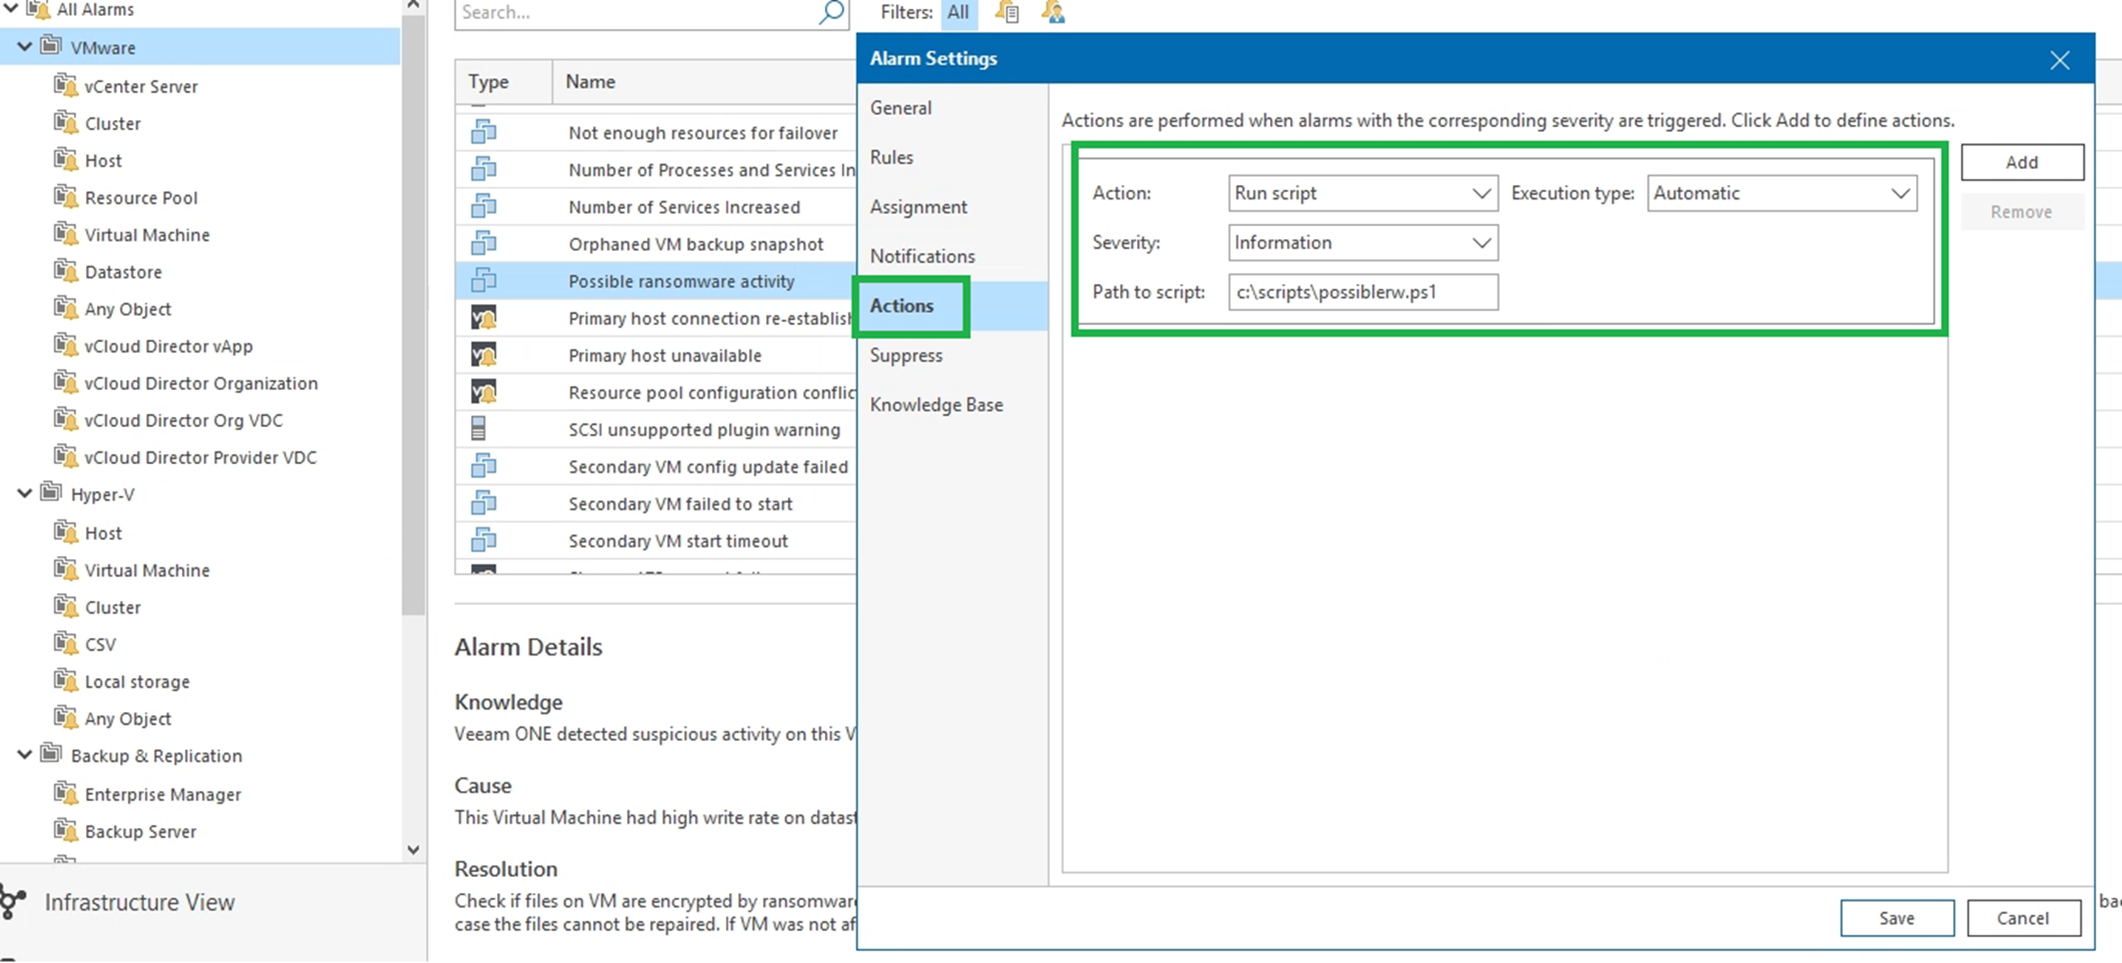The width and height of the screenshot is (2122, 963).
Task: Select Virtual Machine under VMware
Action: (x=146, y=235)
